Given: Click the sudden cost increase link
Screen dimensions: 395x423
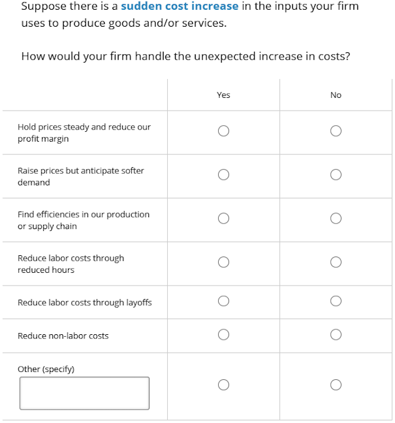Looking at the screenshot, I should click(180, 6).
